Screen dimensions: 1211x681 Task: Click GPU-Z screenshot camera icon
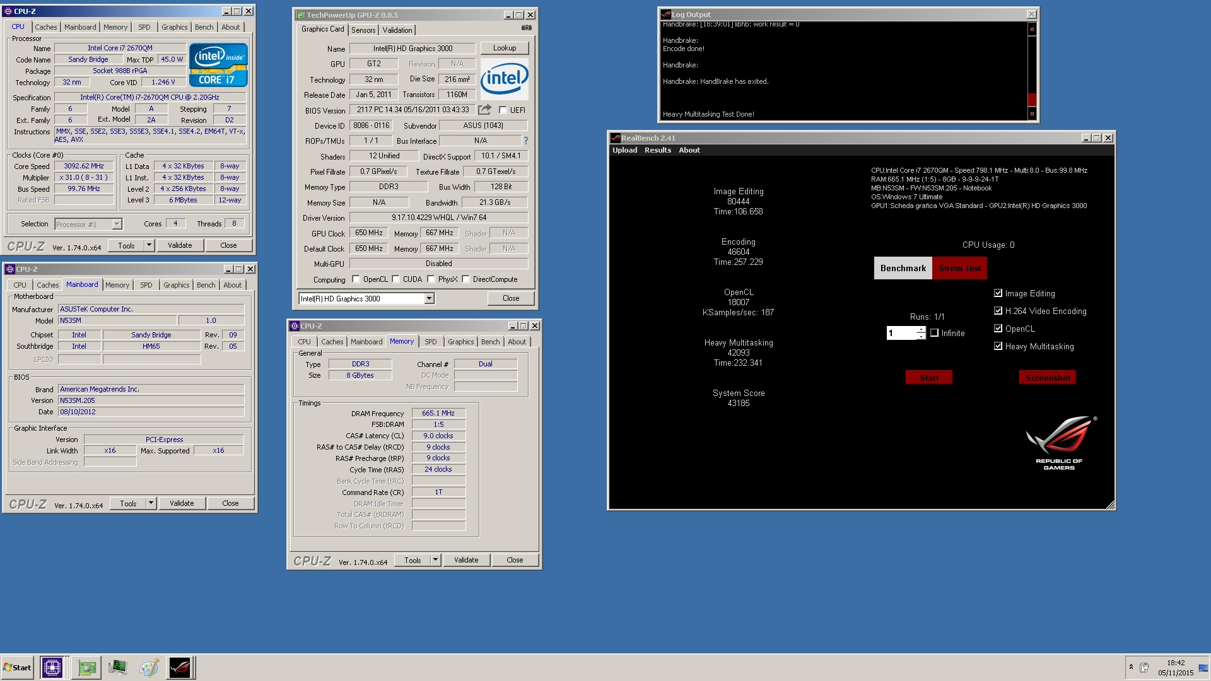(x=527, y=28)
